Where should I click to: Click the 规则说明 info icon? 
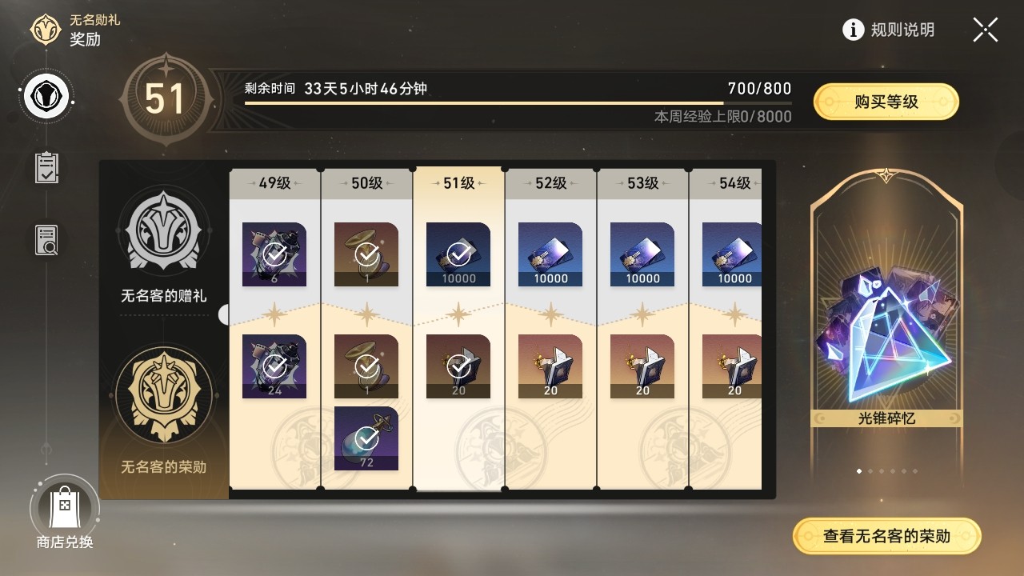coord(854,30)
